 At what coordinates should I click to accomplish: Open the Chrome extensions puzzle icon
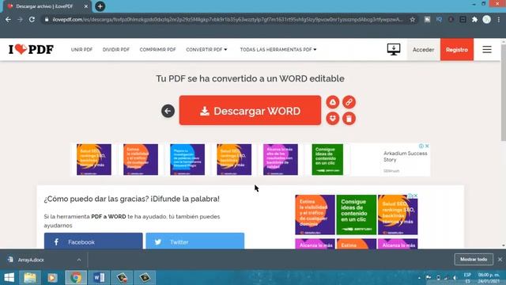coord(474,19)
